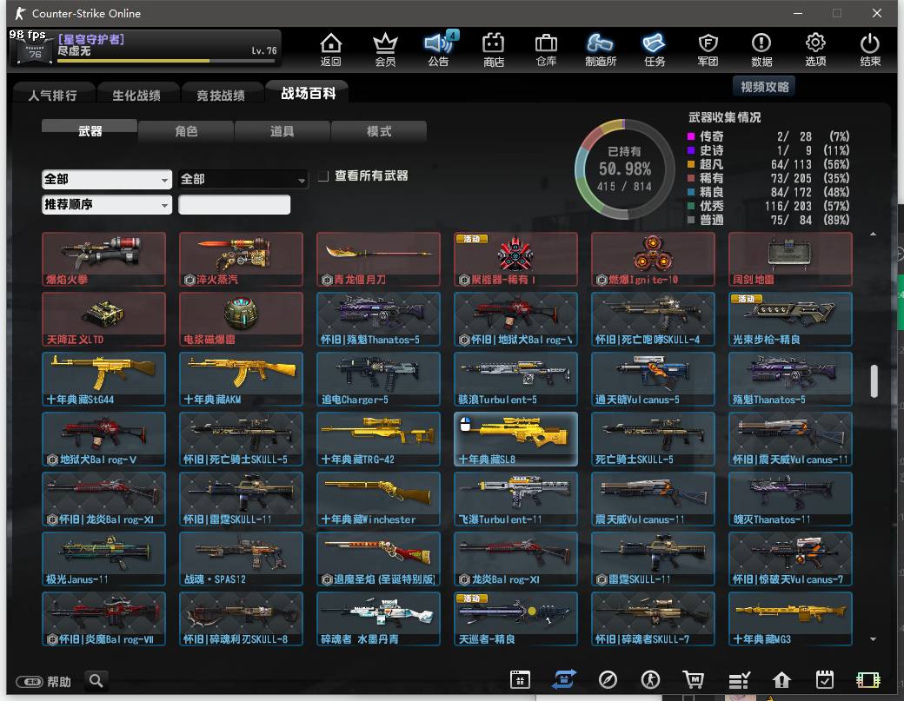Select the 爆焰火拳 weapon card

coord(103,259)
